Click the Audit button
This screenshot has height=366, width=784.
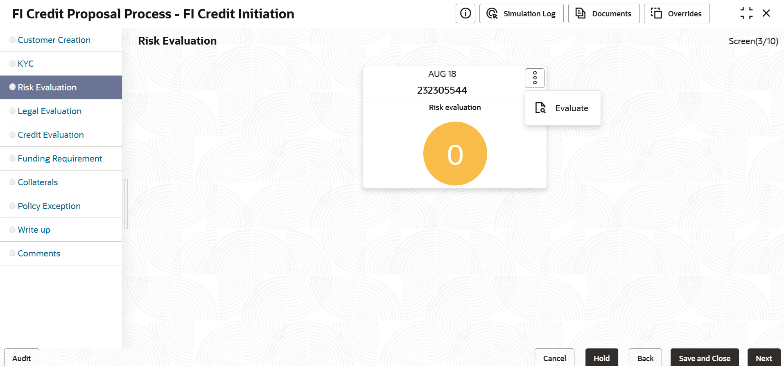click(22, 358)
